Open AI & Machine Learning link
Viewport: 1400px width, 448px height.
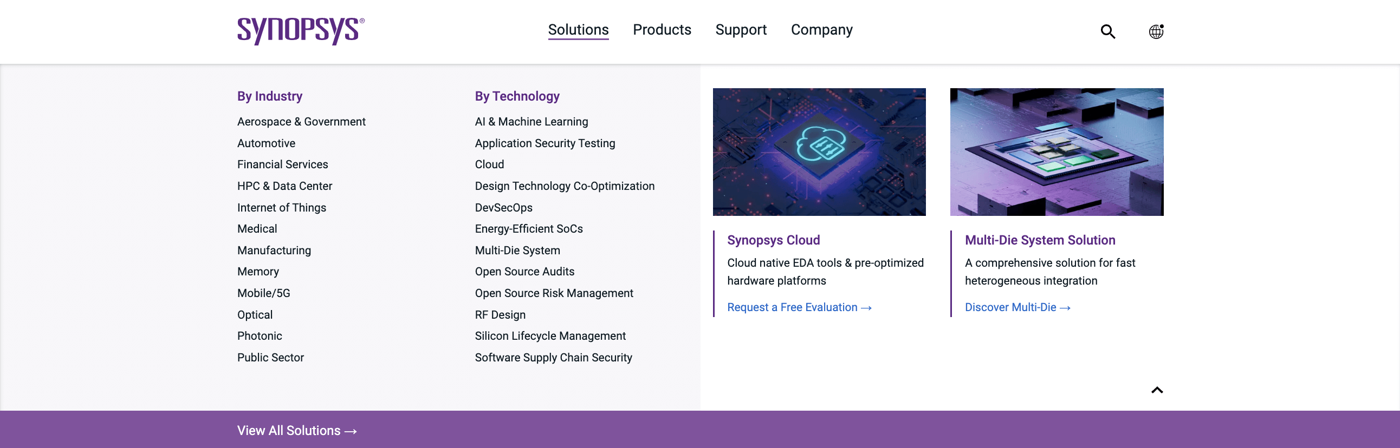point(531,122)
